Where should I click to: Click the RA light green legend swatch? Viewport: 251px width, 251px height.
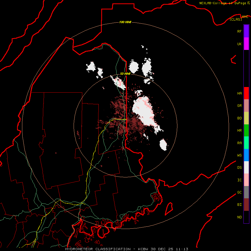246,143
